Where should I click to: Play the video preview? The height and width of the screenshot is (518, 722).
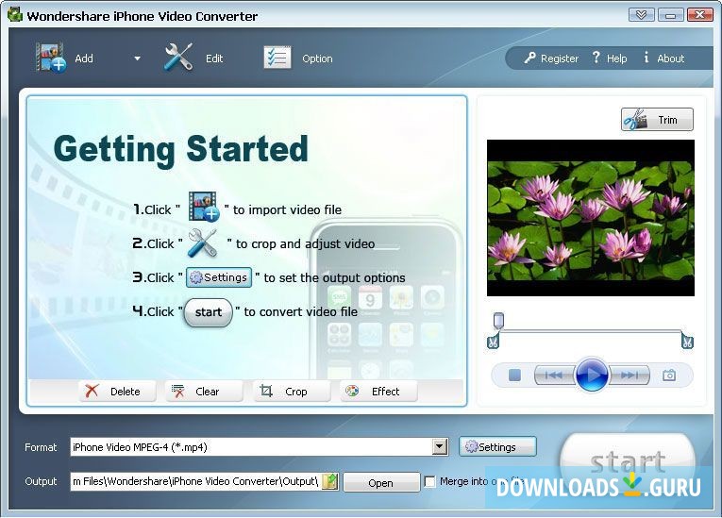[x=592, y=375]
